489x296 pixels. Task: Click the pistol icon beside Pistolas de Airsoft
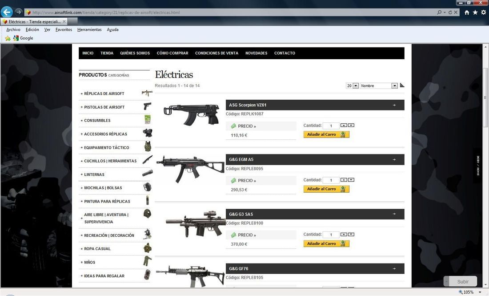[147, 106]
